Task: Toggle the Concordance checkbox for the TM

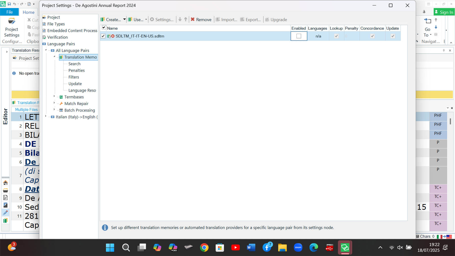Action: coord(372,36)
